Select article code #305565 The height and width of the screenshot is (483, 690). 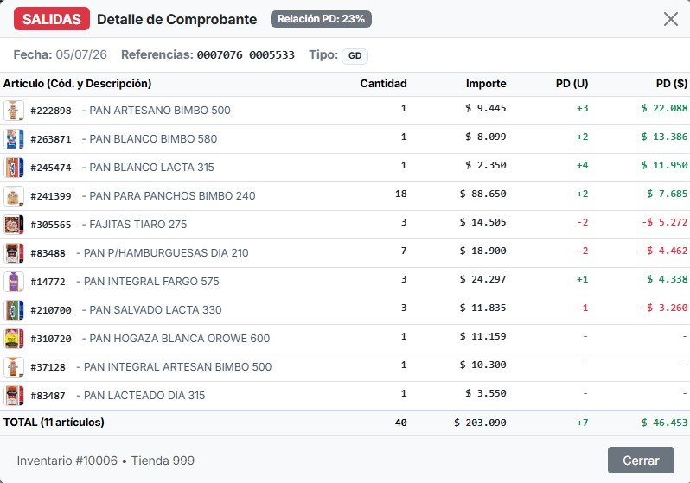point(51,225)
